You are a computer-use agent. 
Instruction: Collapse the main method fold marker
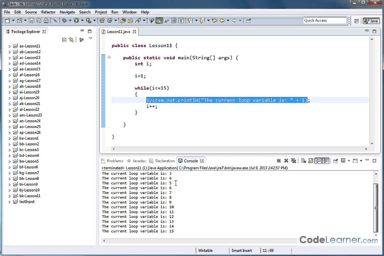click(x=109, y=57)
